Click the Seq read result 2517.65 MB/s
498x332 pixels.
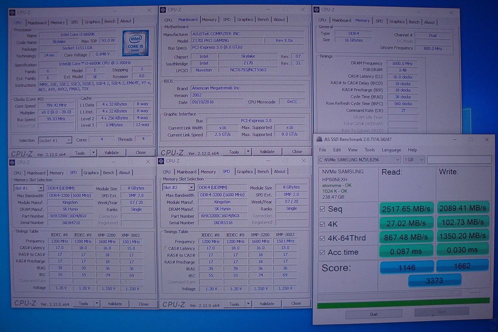click(x=406, y=209)
